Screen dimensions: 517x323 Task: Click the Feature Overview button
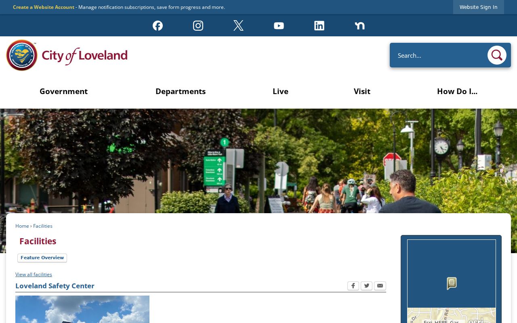(x=42, y=258)
